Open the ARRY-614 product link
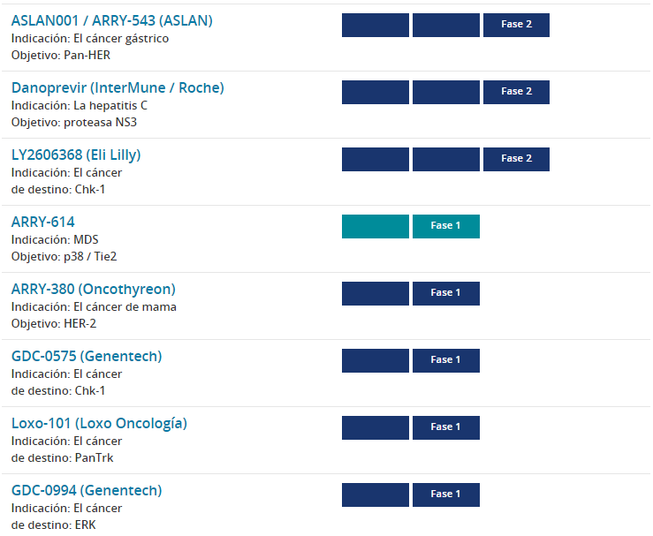This screenshot has height=536, width=653. (x=43, y=222)
